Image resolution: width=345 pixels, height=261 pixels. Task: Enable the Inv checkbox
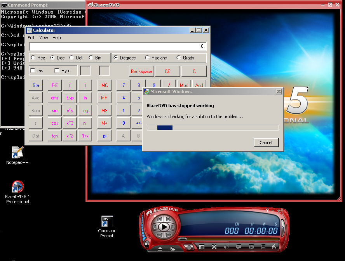click(x=33, y=71)
